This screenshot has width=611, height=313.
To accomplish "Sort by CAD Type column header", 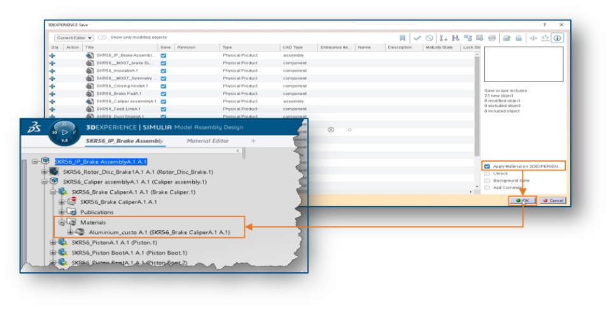I will (x=298, y=47).
